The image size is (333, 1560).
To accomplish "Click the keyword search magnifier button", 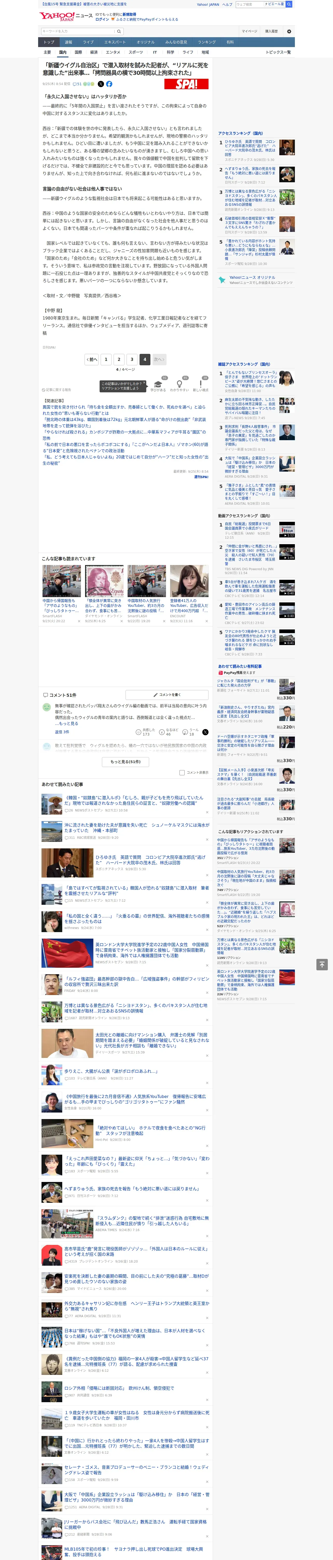I will 119,31.
